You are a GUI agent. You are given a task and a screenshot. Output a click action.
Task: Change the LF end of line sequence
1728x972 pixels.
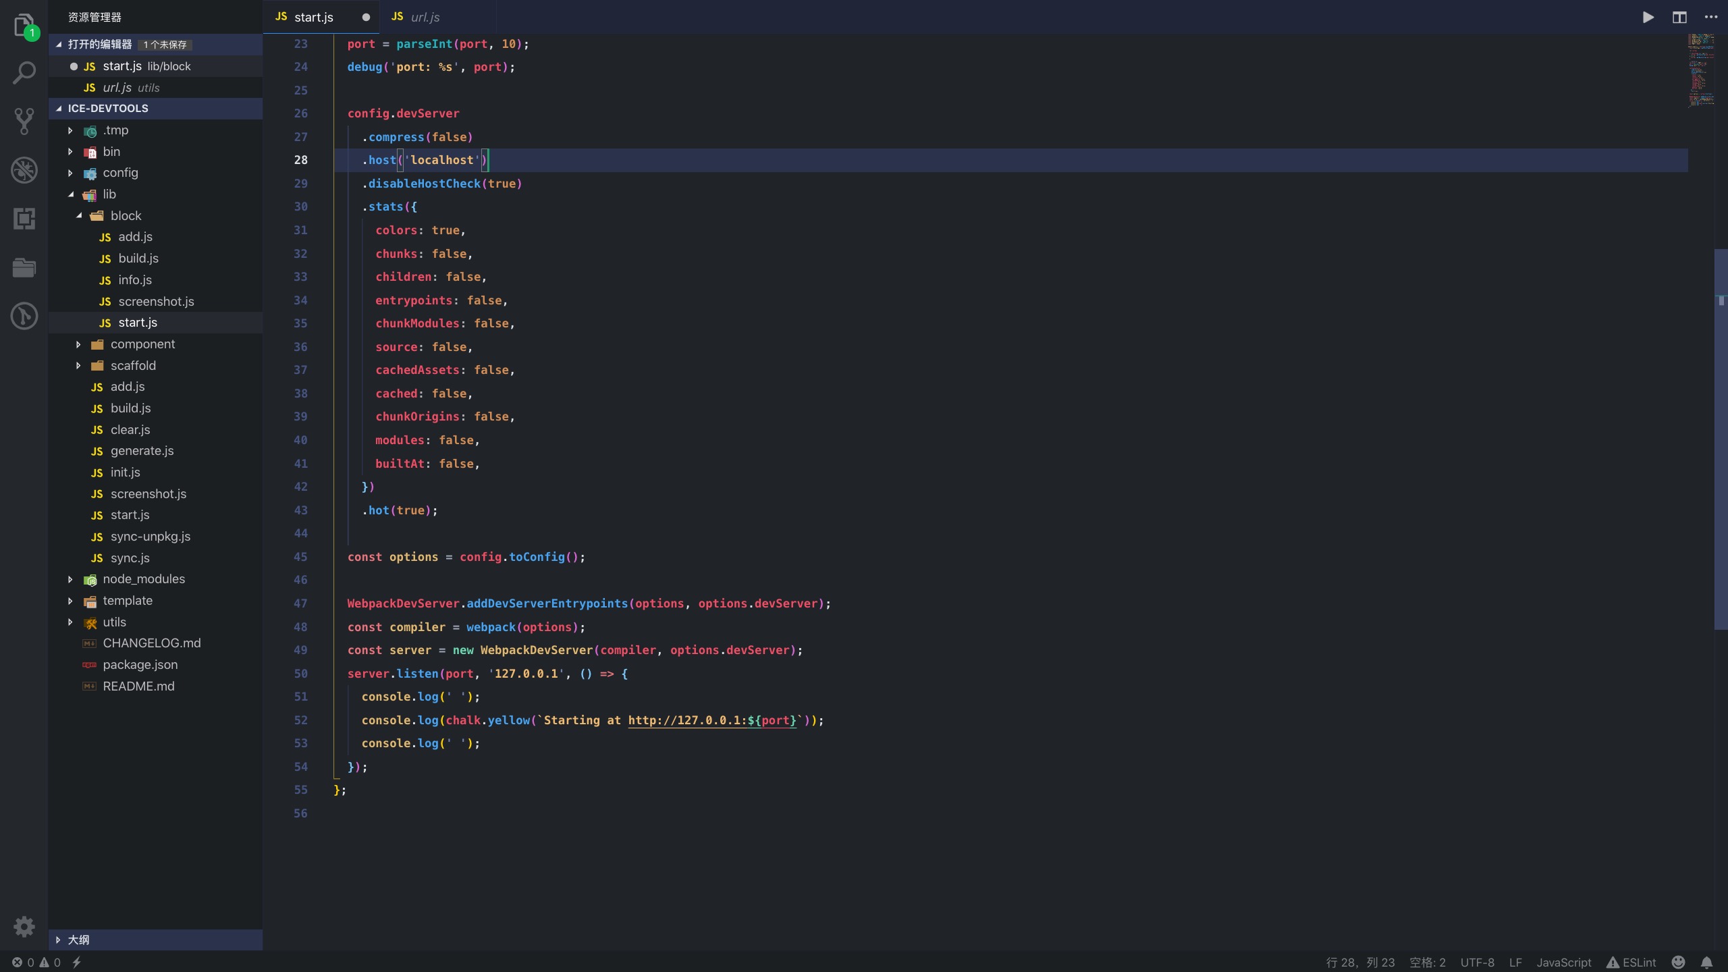(1515, 963)
